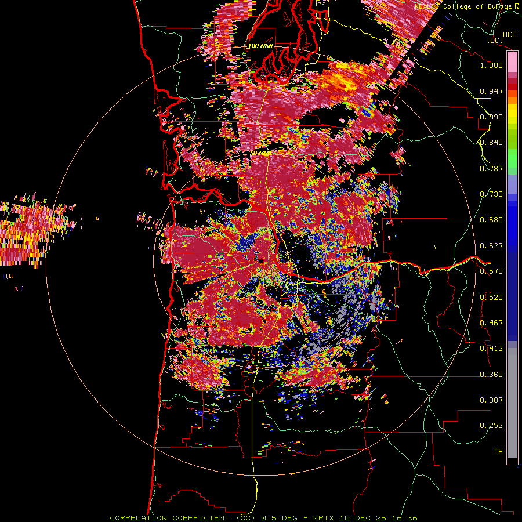Click the 0.947 scale value
This screenshot has height=522, width=522.
tap(491, 91)
